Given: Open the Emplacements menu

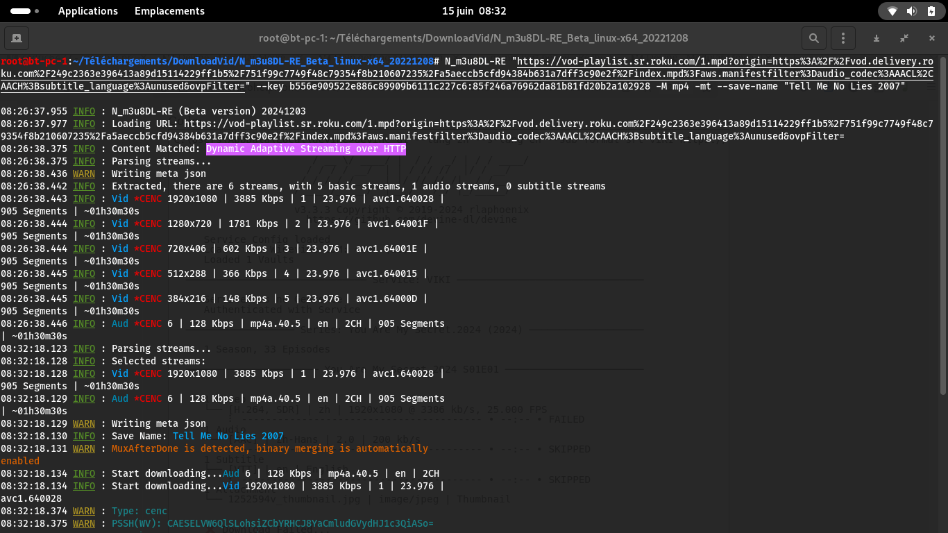Looking at the screenshot, I should [x=169, y=11].
